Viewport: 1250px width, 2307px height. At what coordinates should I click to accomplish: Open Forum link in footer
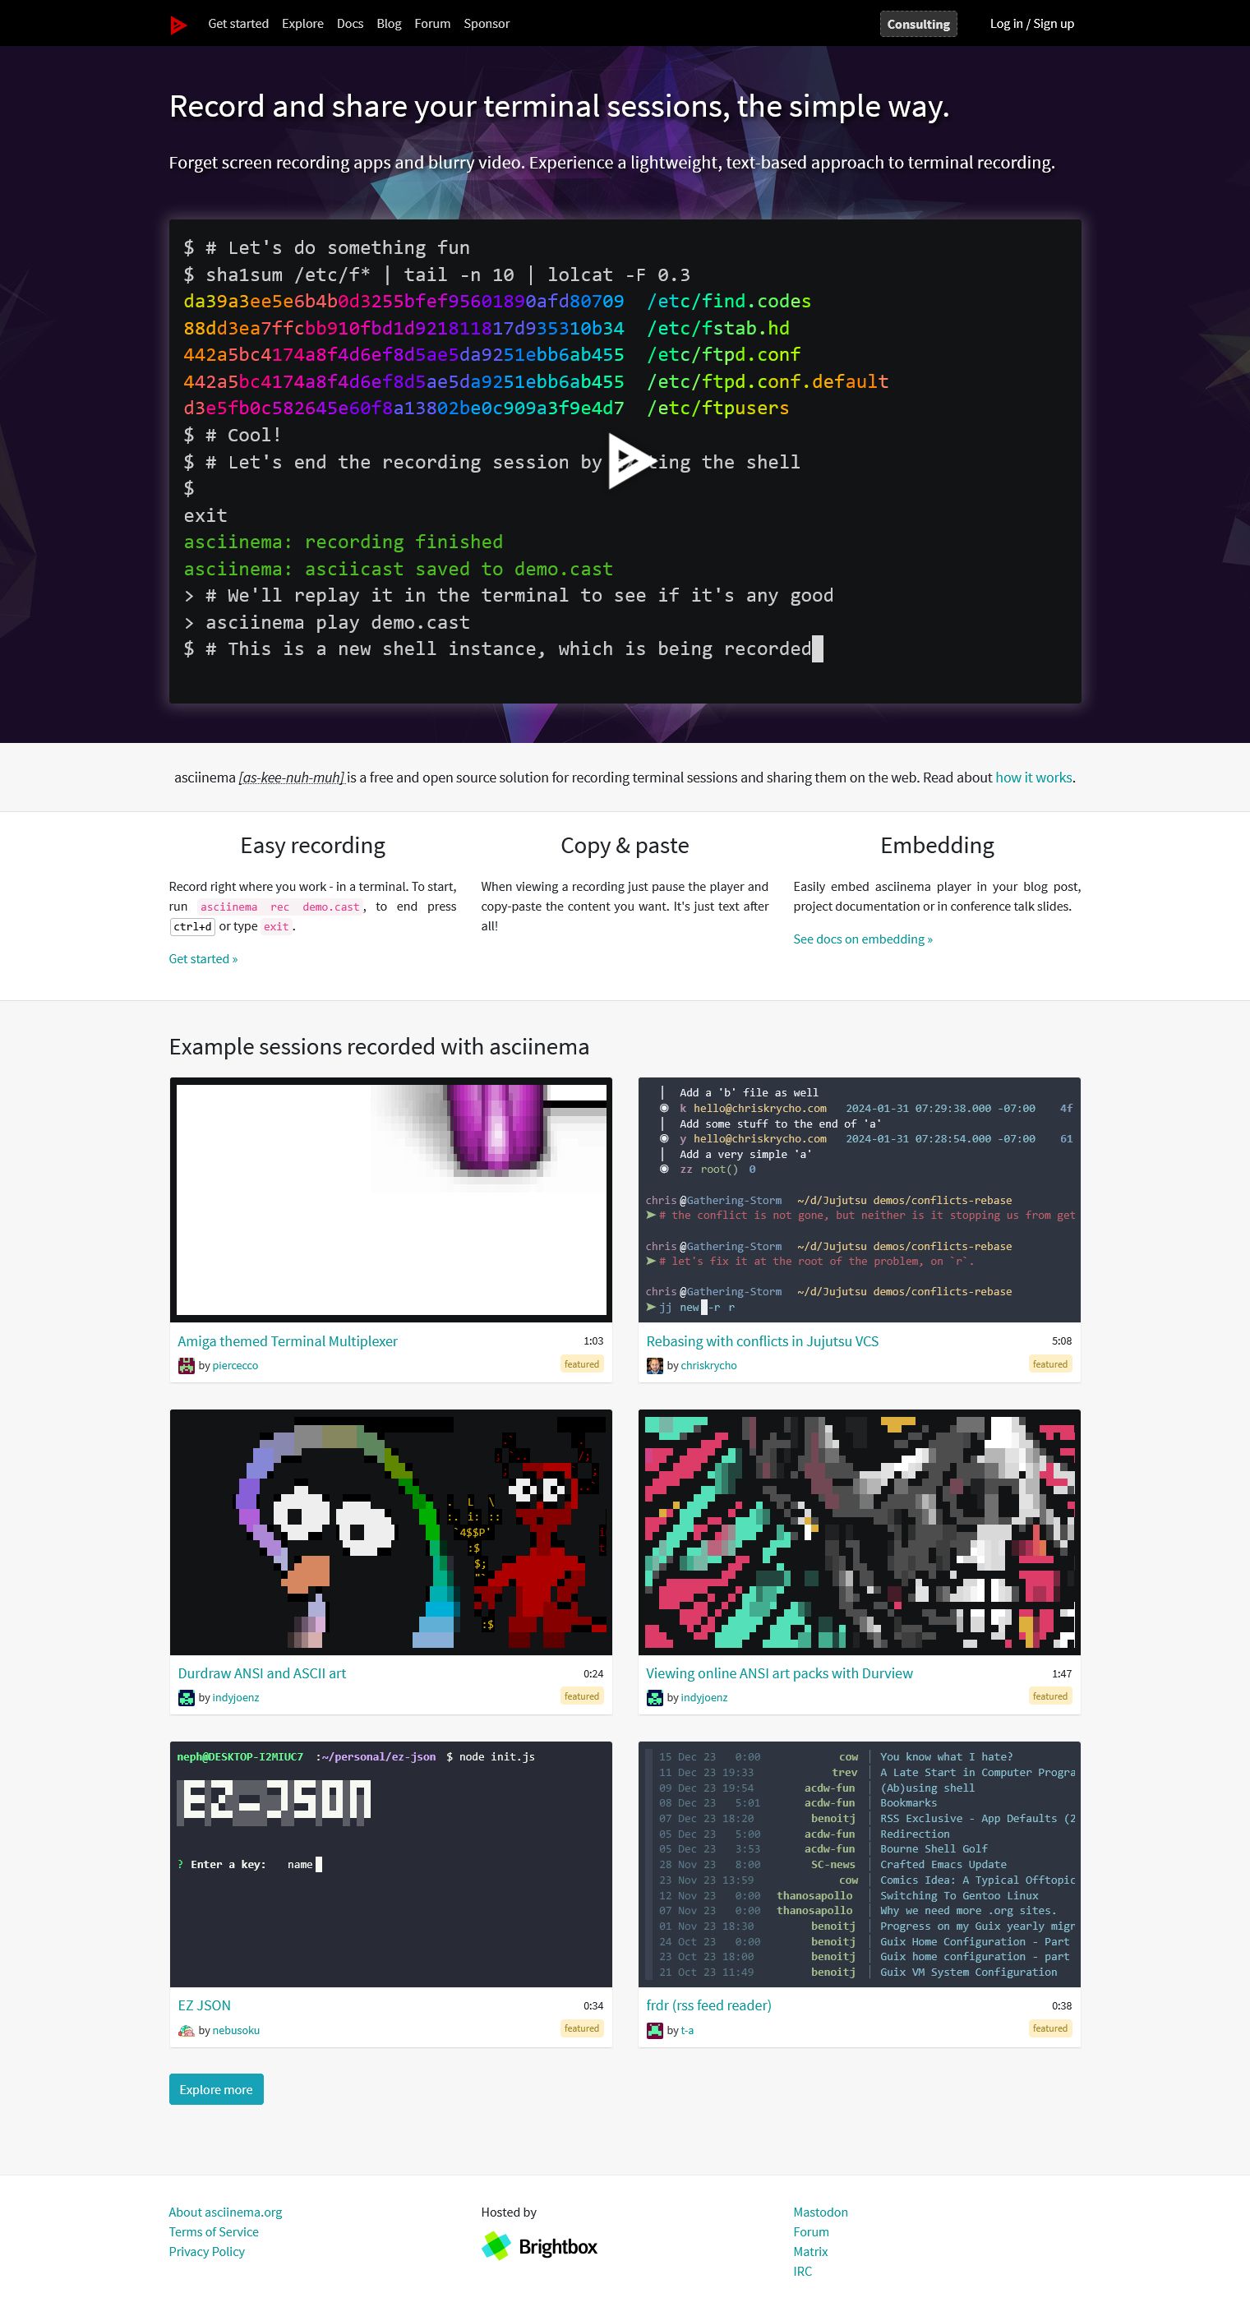click(x=811, y=2231)
